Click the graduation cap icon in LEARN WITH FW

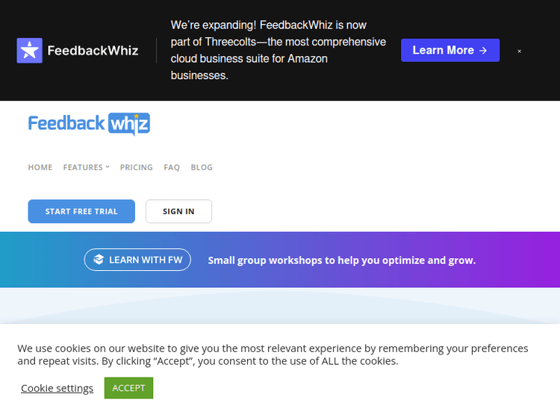tap(99, 260)
